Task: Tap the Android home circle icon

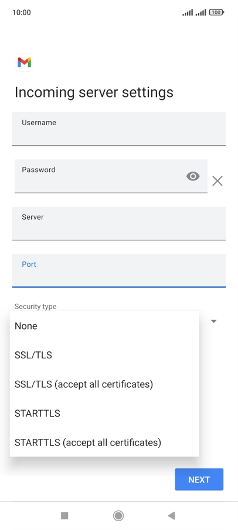Action: click(x=118, y=515)
